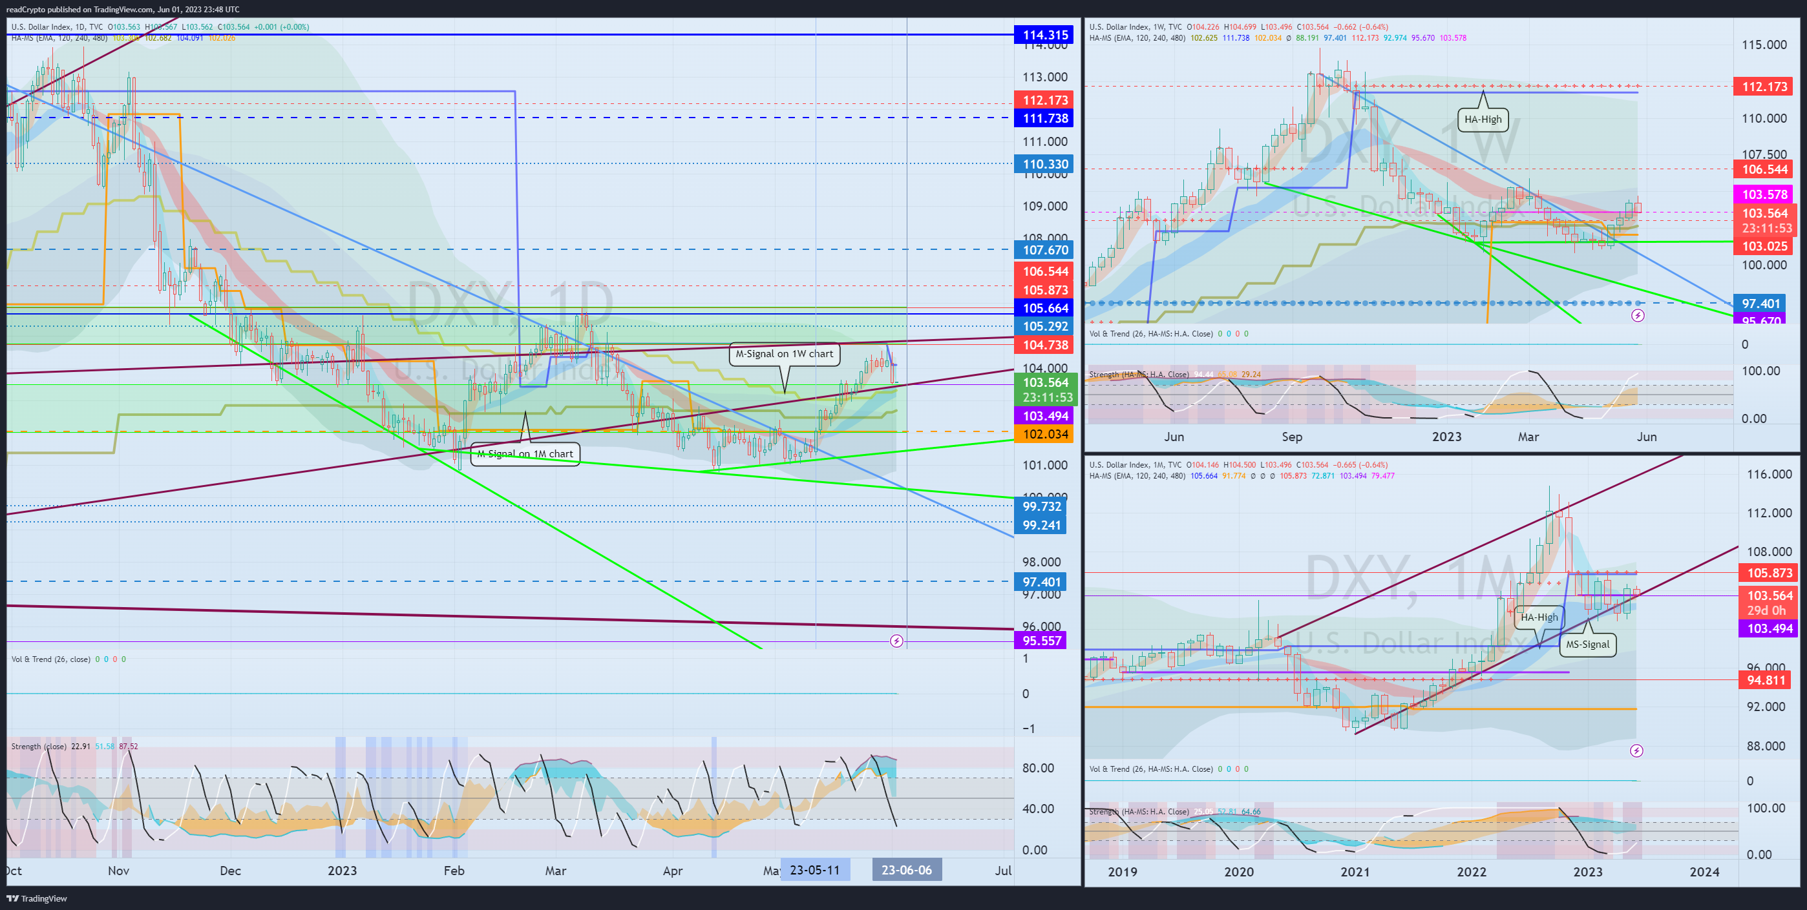Viewport: 1807px width, 910px height.
Task: Click the 112.173 label on the 1W chart axis
Action: coord(1764,87)
